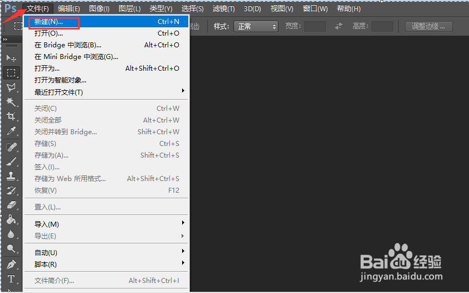Image resolution: width=469 pixels, height=293 pixels.
Task: Select the Pen tool
Action: pos(11,264)
